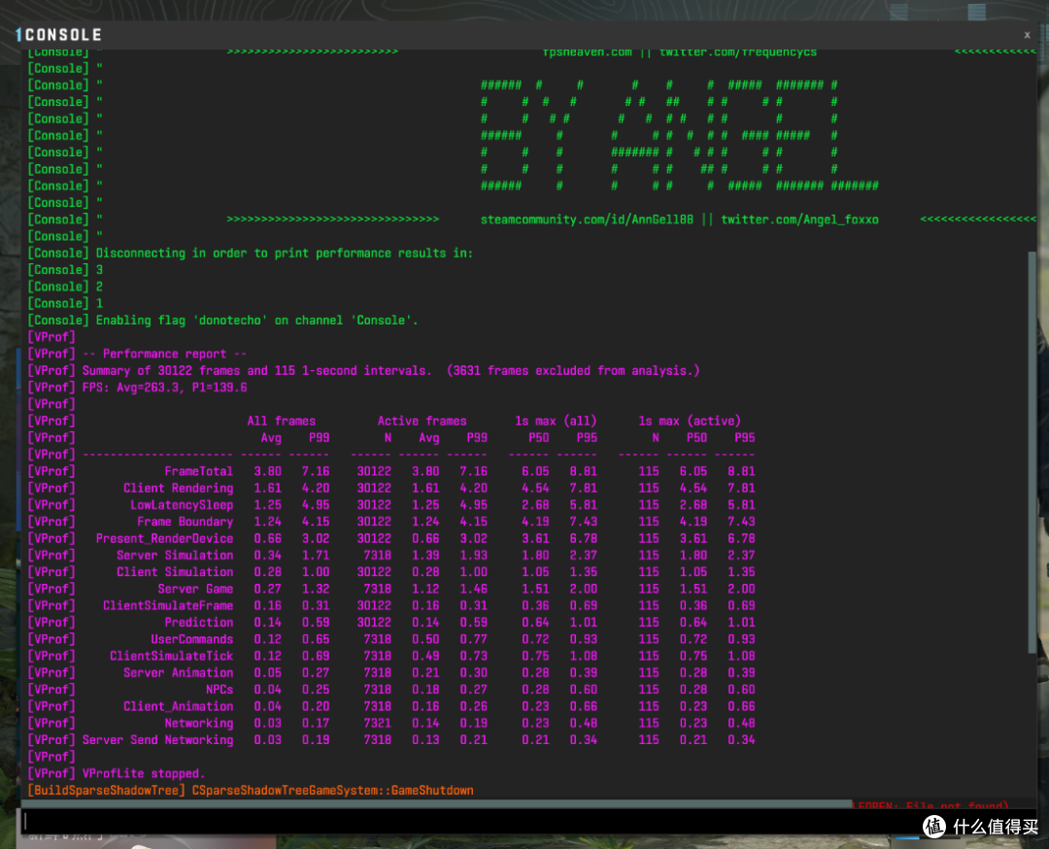Click the 'Prediction' row label

coord(199,623)
